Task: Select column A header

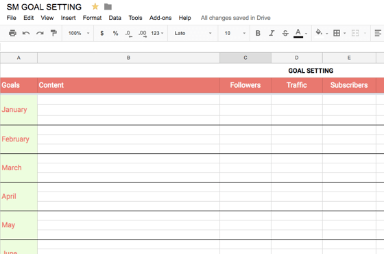Action: (x=19, y=58)
